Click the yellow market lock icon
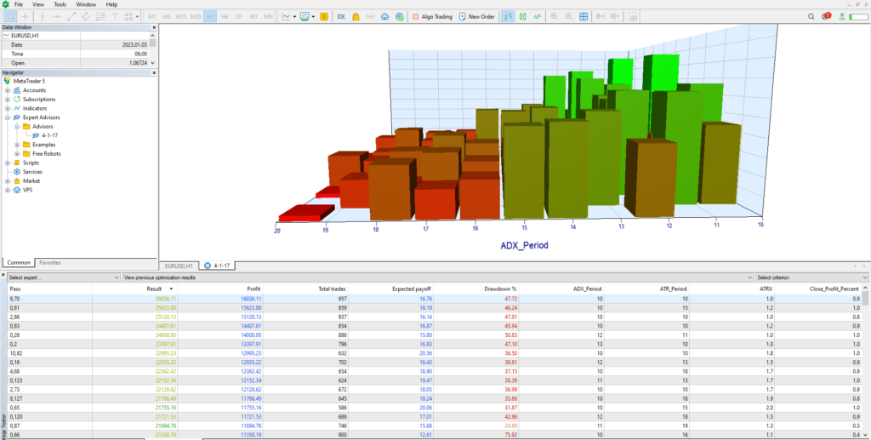Image resolution: width=871 pixels, height=440 pixels. coord(356,16)
